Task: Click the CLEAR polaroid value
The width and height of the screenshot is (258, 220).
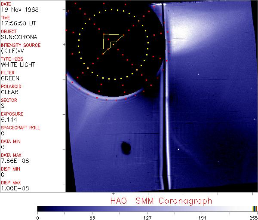Action: coord(9,92)
